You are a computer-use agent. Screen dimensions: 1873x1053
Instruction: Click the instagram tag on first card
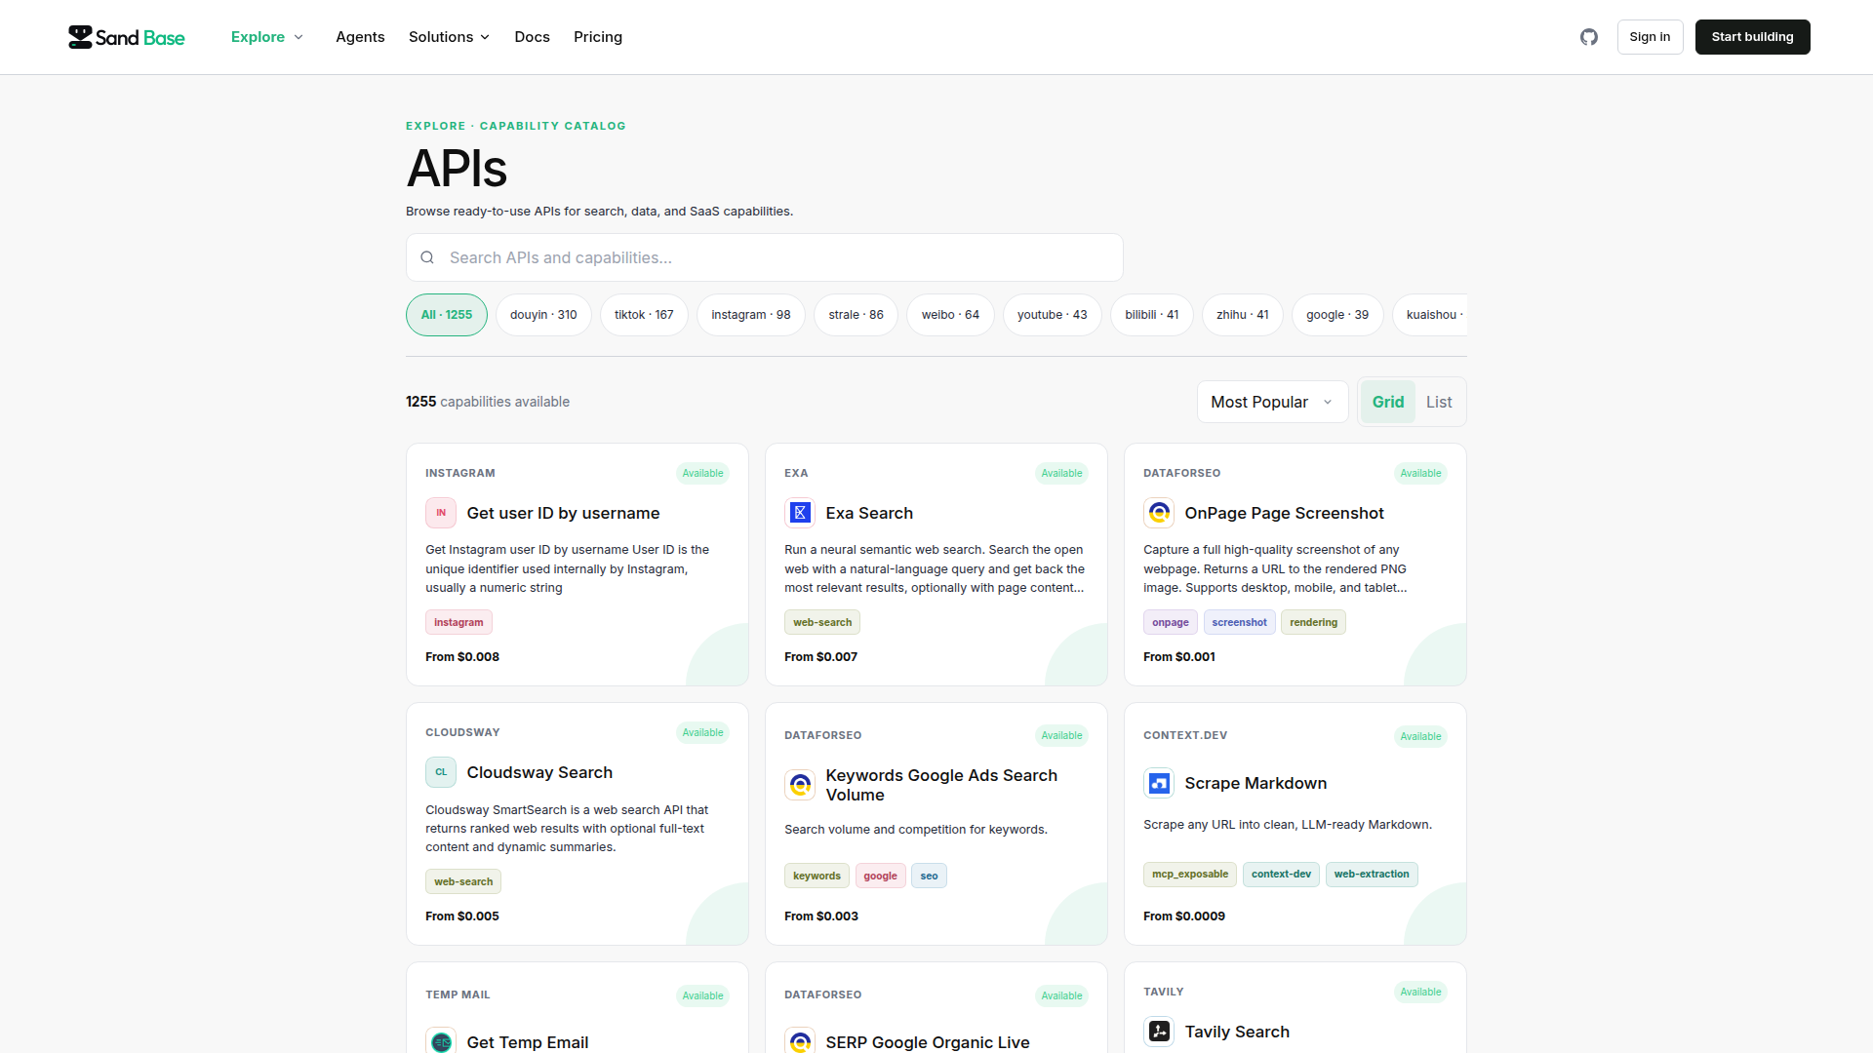point(458,622)
